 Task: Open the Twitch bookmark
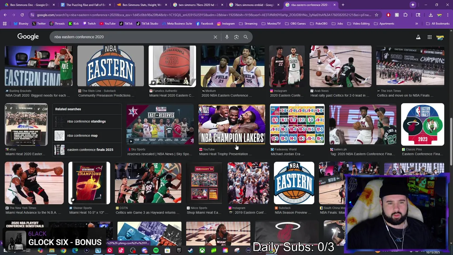[x=89, y=23]
